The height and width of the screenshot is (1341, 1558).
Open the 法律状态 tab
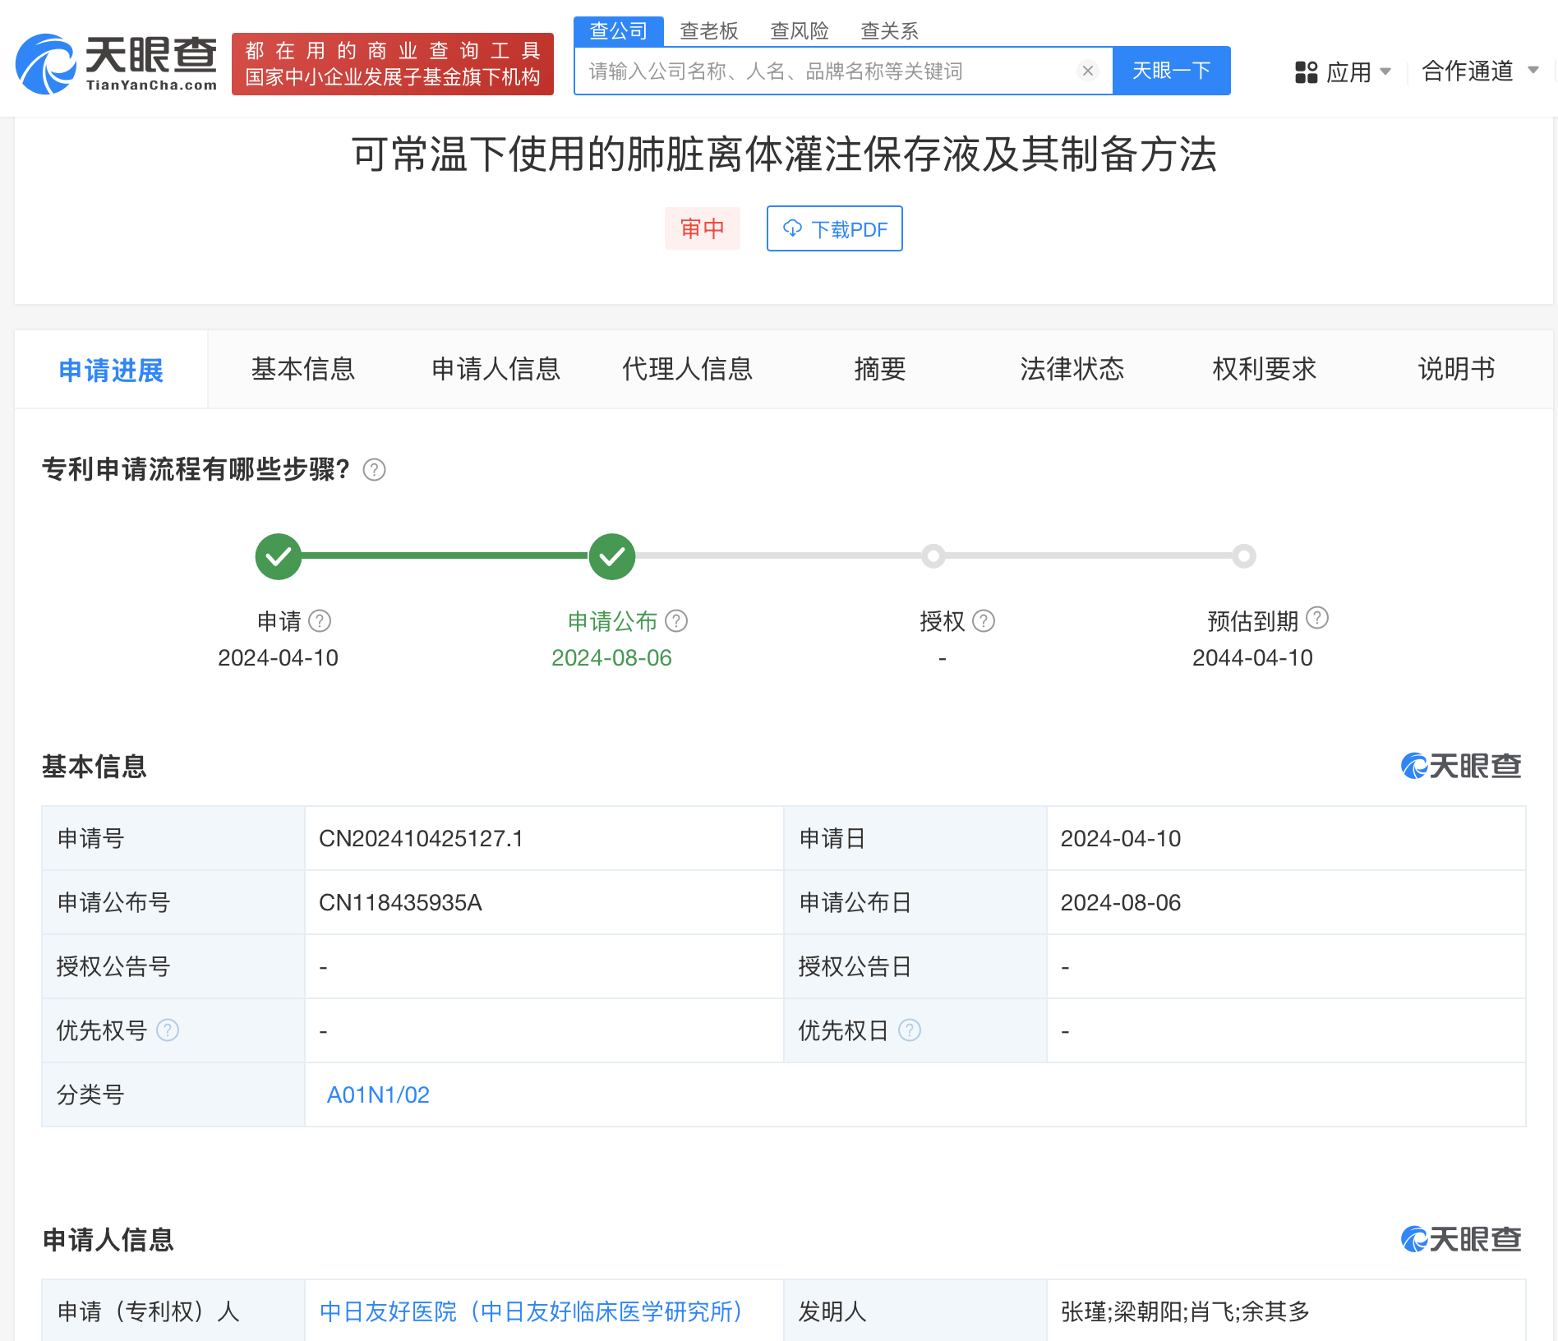(1072, 370)
